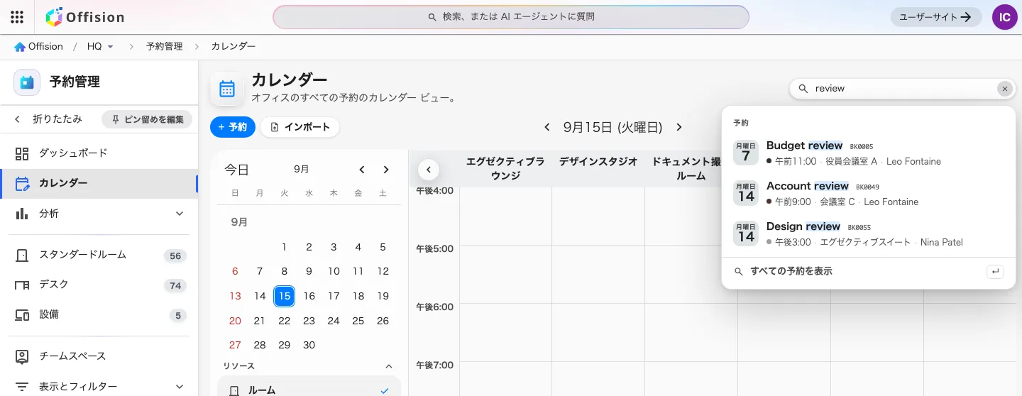This screenshot has width=1022, height=396.
Task: Click the Offision home breadcrumb
Action: tap(38, 46)
